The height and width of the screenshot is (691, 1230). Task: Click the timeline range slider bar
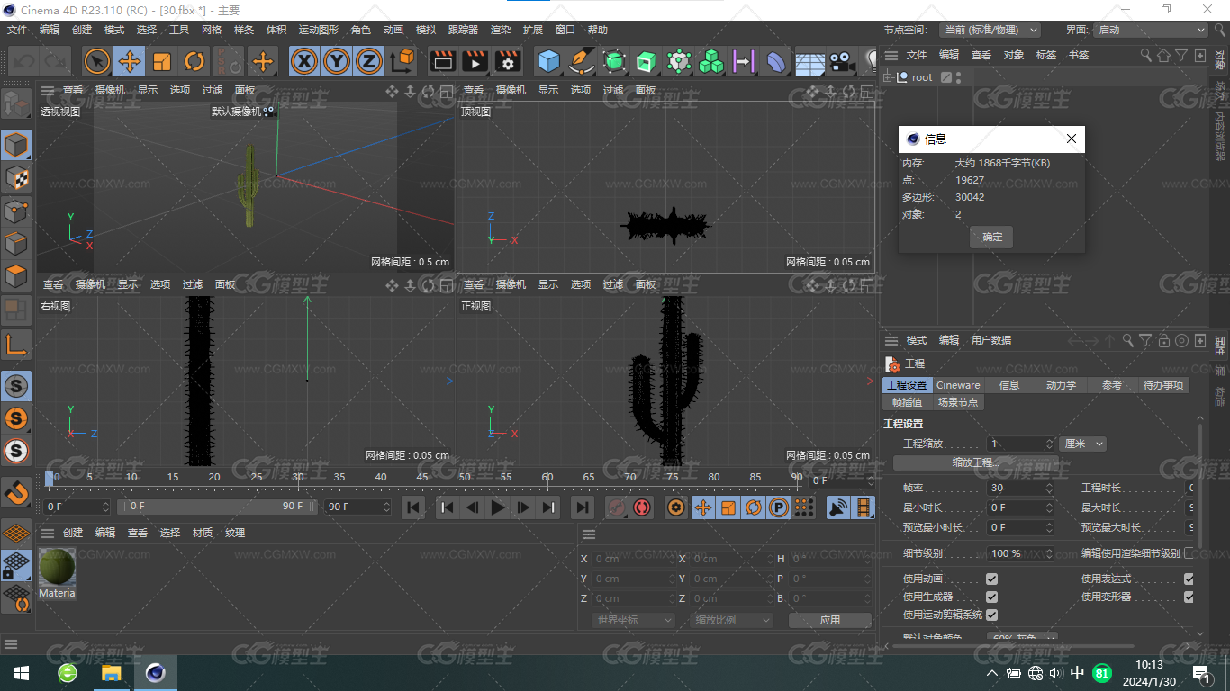216,507
